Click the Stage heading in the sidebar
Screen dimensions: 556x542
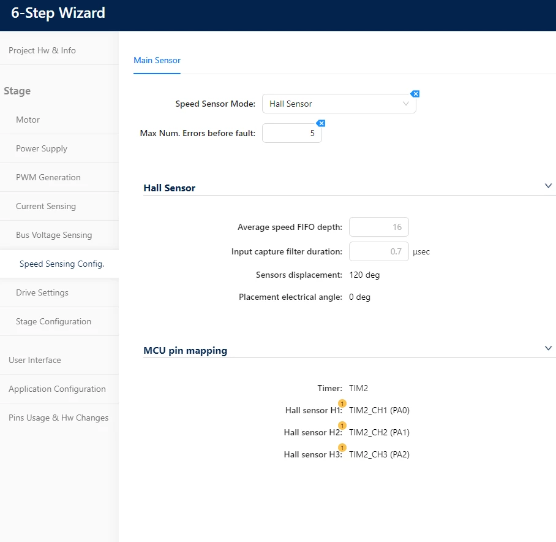point(17,91)
